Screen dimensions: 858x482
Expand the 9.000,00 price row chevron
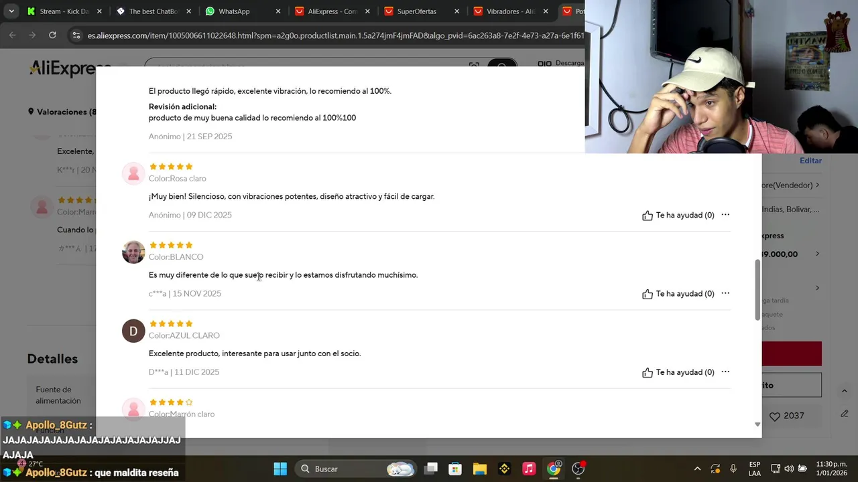[817, 254]
